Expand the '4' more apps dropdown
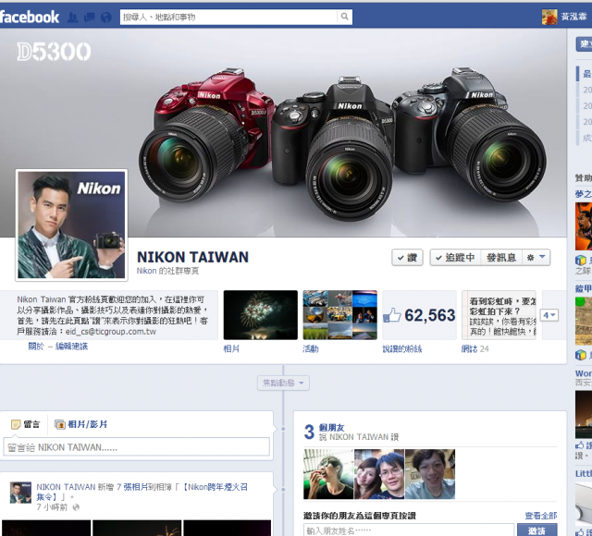592x536 pixels. [549, 315]
